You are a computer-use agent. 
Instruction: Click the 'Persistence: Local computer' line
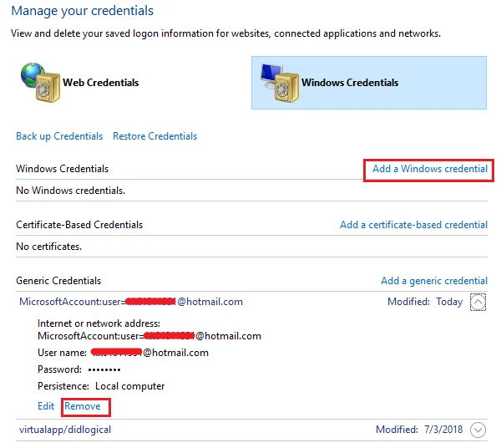click(101, 386)
